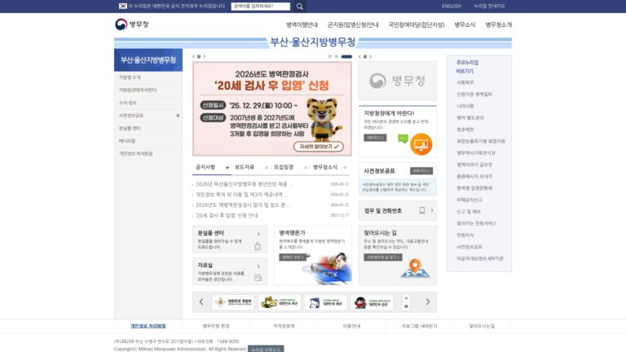The height and width of the screenshot is (352, 626).
Task: Click plus icon next to 모집일정 tab
Action: tap(306, 168)
